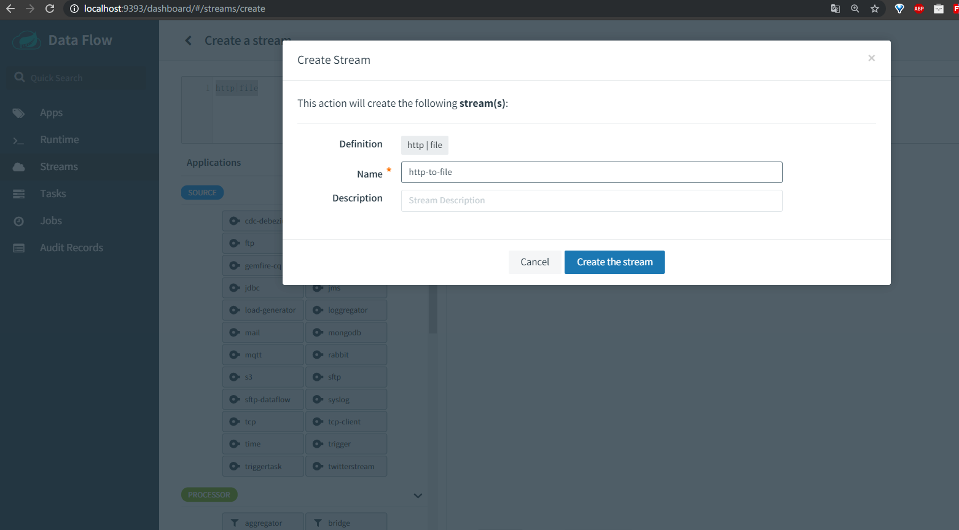Click the Create the stream button
This screenshot has height=530, width=959.
point(614,262)
